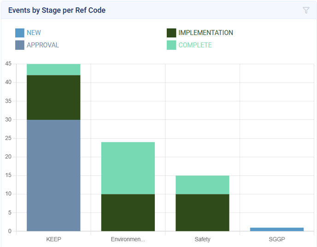This screenshot has height=247, width=317.
Task: Select the APPROVAL segment of the KEEP bar
Action: (x=53, y=175)
